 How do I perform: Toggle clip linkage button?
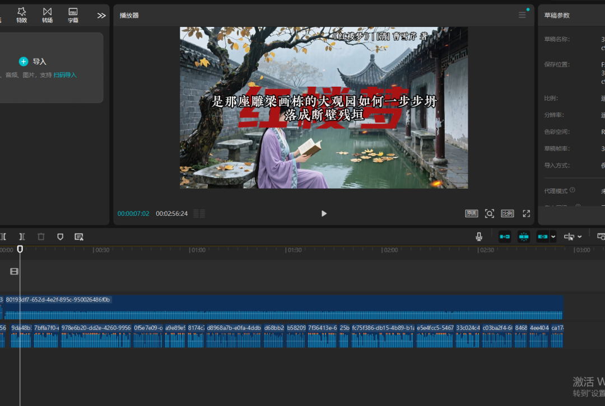[542, 237]
